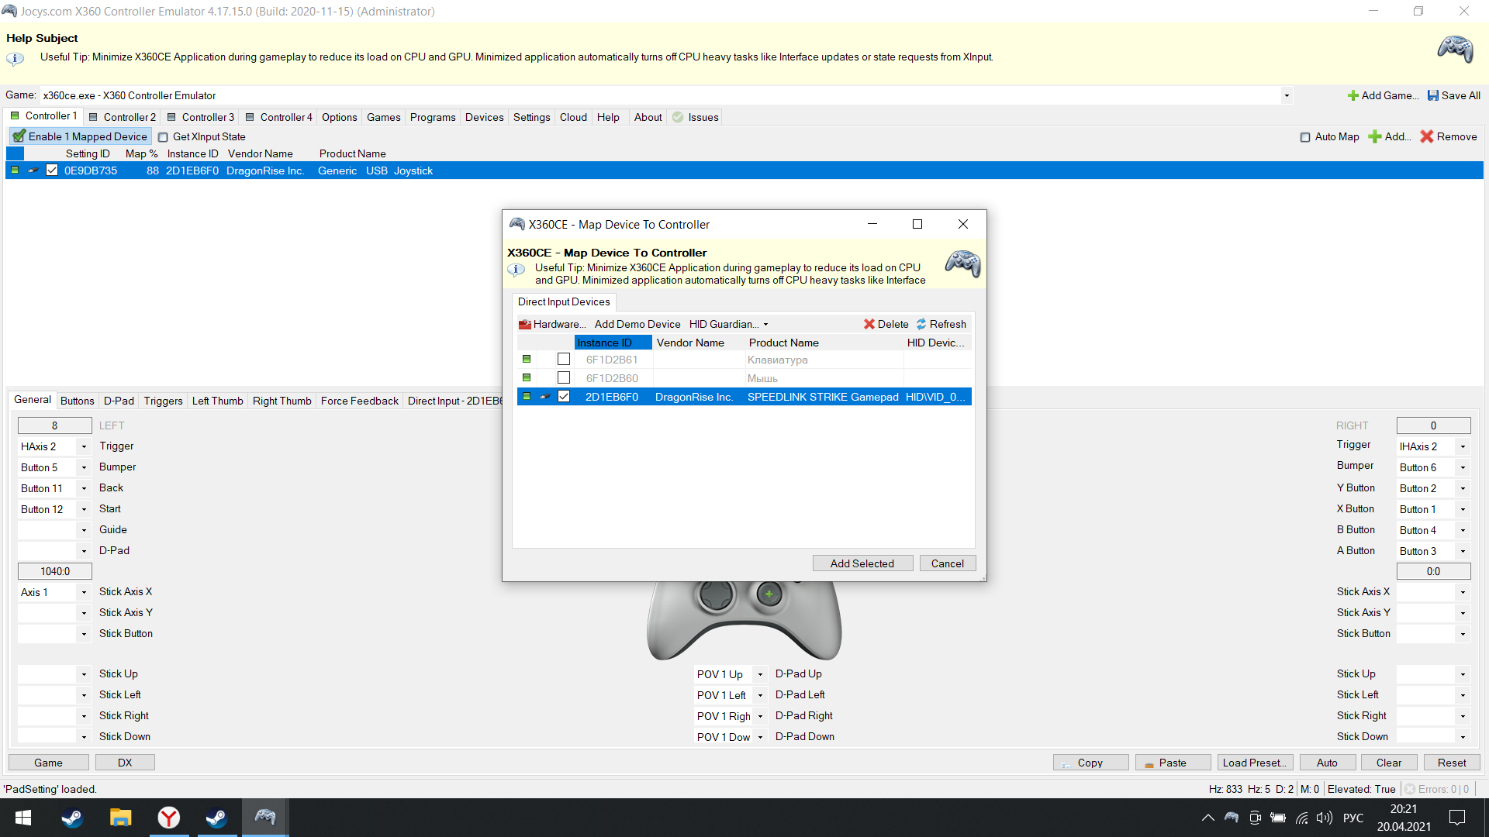This screenshot has width=1489, height=837.
Task: Open the Guide mapping dropdown
Action: click(84, 530)
